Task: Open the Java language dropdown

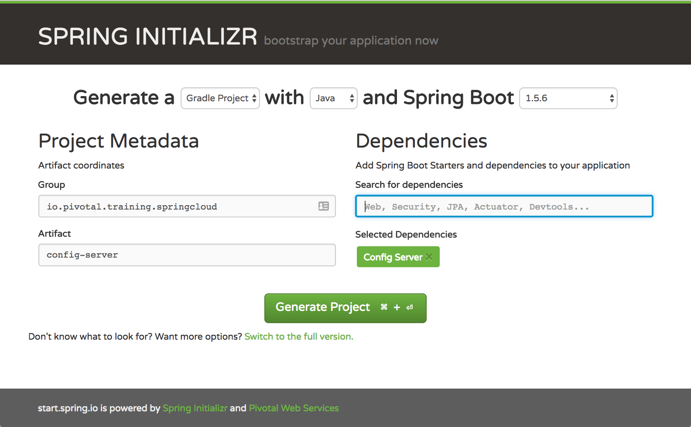Action: [334, 98]
